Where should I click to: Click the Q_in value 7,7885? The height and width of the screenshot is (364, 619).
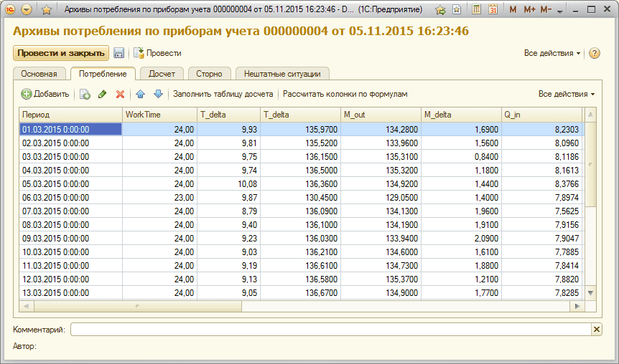[541, 252]
